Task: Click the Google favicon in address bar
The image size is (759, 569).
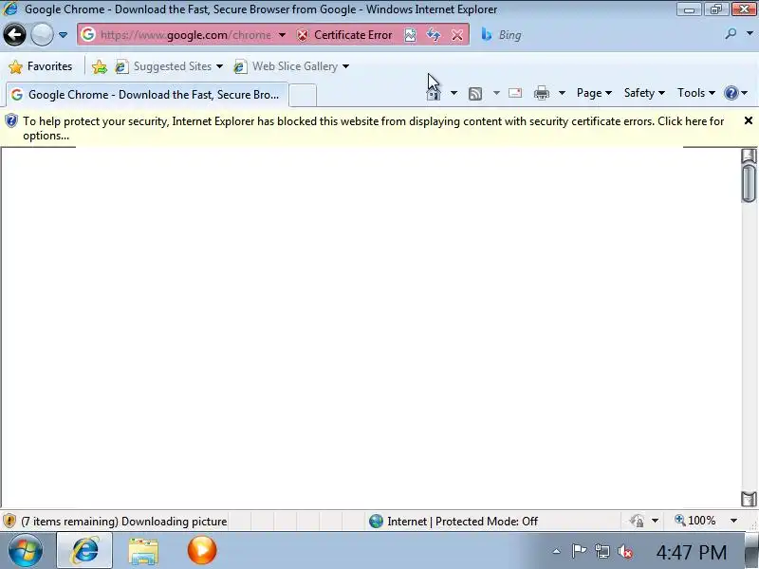Action: (87, 34)
